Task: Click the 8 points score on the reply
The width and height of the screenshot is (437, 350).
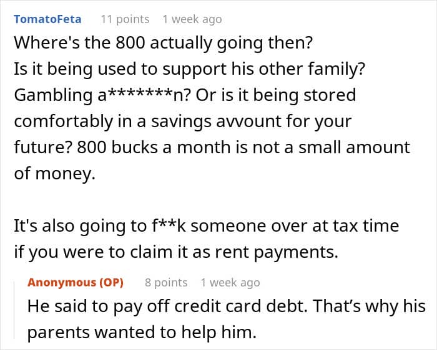Action: (x=166, y=283)
